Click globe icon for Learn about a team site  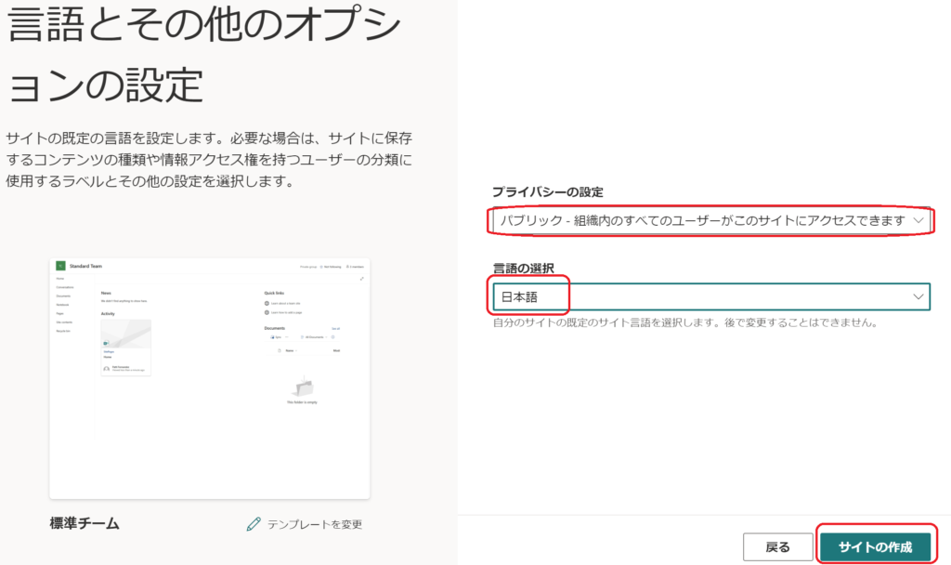pyautogui.click(x=267, y=303)
